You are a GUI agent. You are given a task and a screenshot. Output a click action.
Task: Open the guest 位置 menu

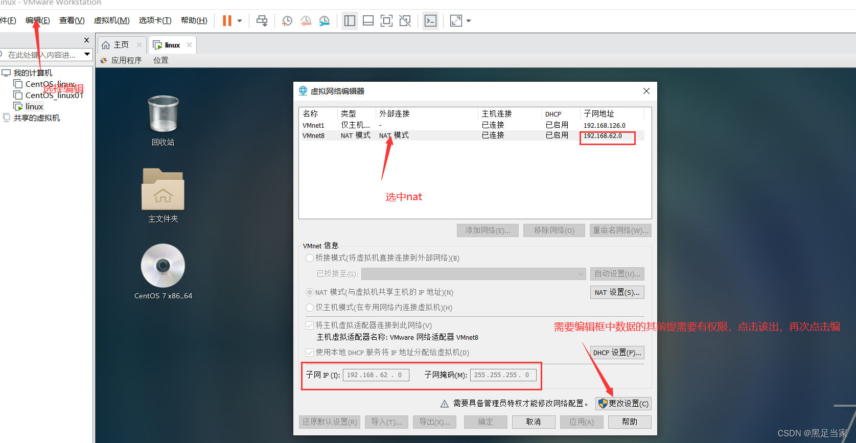(x=160, y=60)
